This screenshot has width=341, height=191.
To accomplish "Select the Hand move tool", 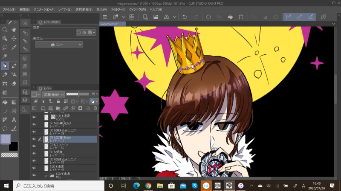I will [x=14, y=30].
